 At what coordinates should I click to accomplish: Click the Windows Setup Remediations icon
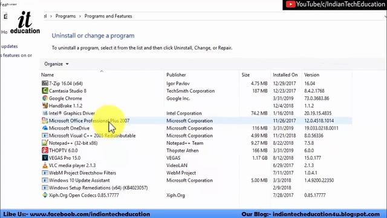[x=45, y=188]
